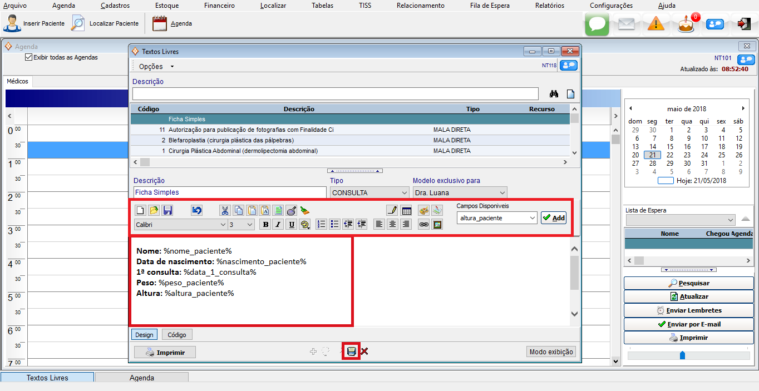This screenshot has height=391, width=759.
Task: Click the birthday cake notification icon
Action: pos(687,24)
